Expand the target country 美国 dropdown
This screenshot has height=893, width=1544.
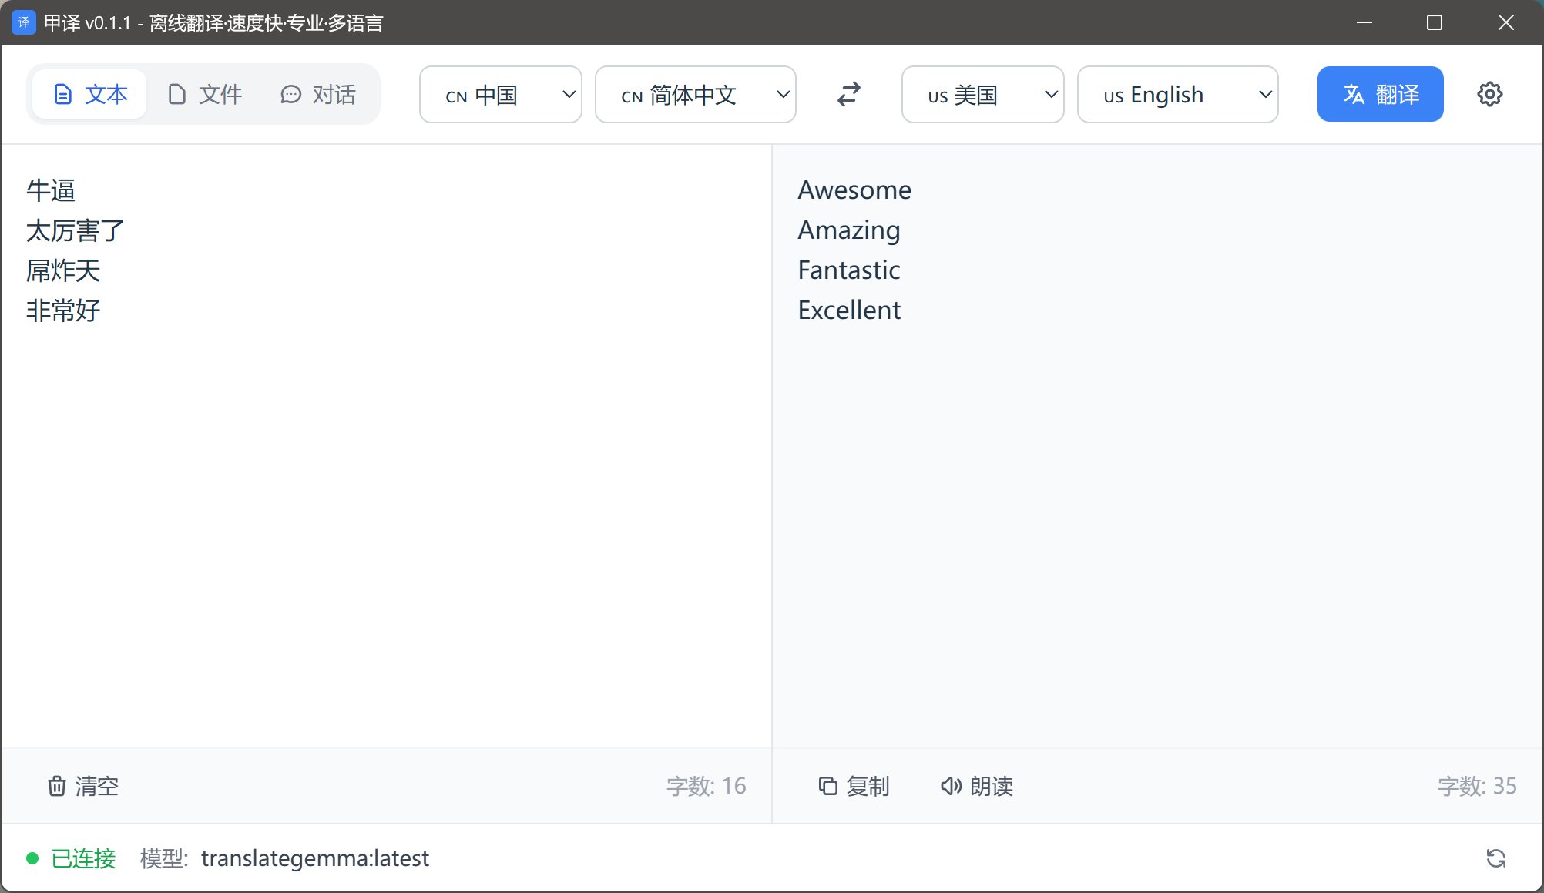(x=982, y=95)
